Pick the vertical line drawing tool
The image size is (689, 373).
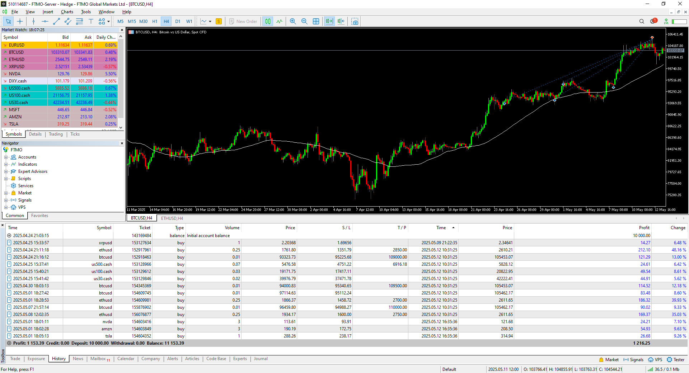coord(33,22)
